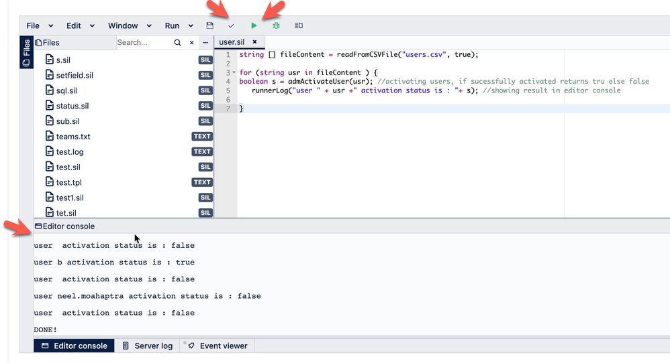
Task: Open sub.sil in the file list
Action: (68, 121)
